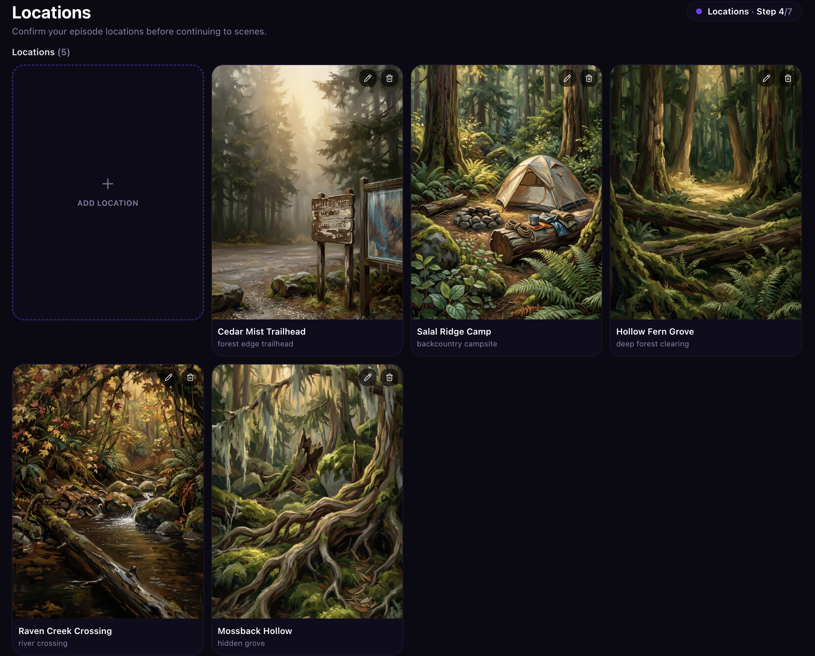Click the Locations Step 4/7 indicator
815x656 pixels.
[x=744, y=12]
